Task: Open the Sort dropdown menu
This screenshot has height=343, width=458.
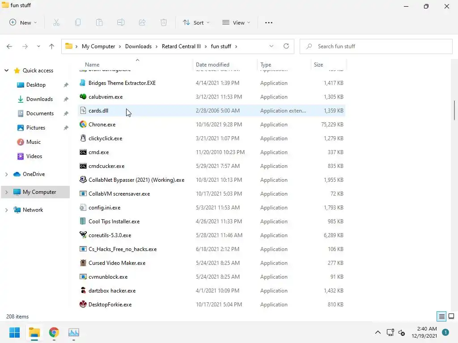Action: click(196, 22)
